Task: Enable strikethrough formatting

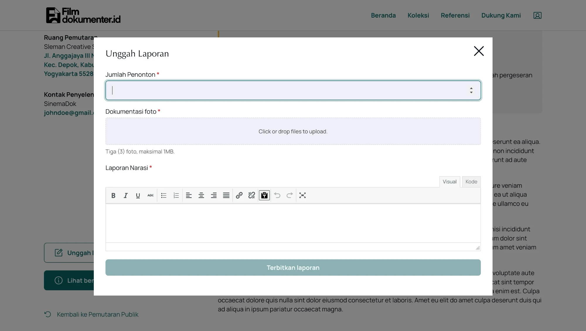Action: point(150,195)
